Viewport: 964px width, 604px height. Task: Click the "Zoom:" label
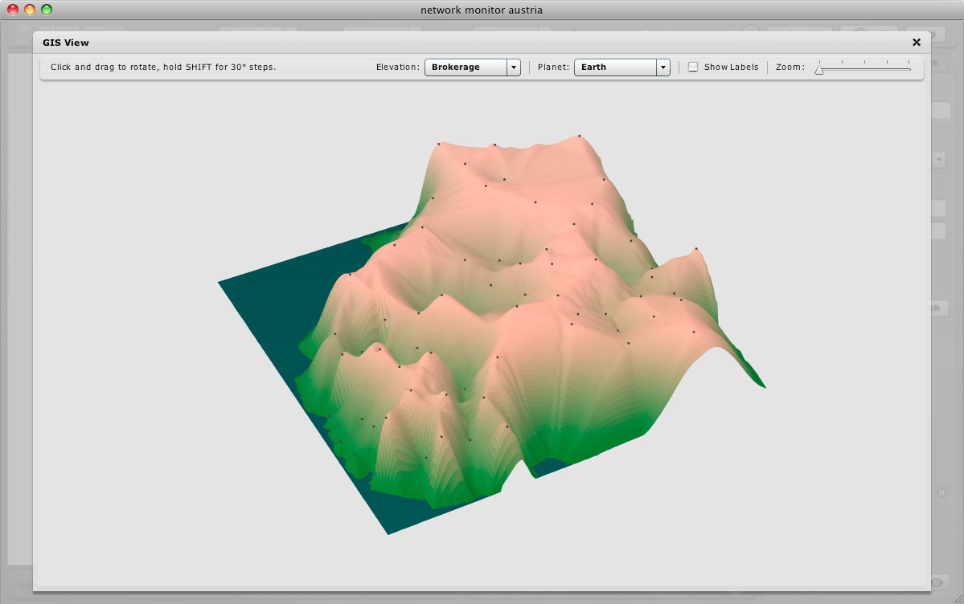coord(790,67)
